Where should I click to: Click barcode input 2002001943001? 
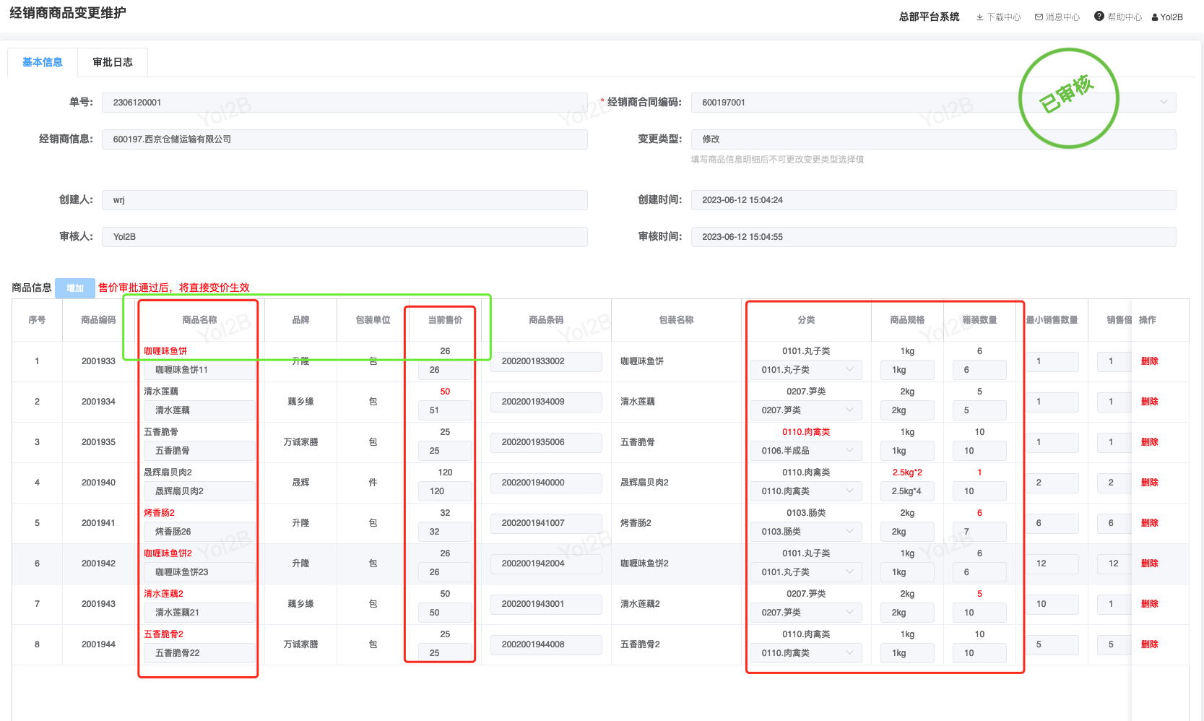pos(546,604)
